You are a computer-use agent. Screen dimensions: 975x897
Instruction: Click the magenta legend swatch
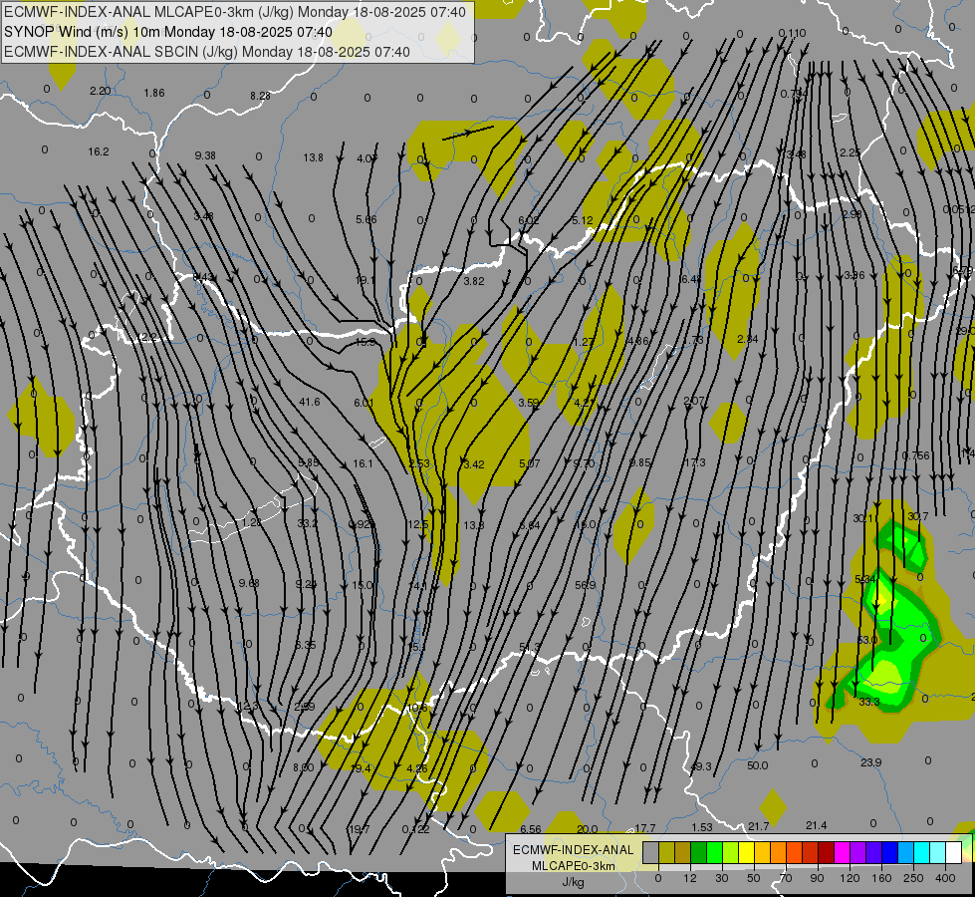point(843,852)
